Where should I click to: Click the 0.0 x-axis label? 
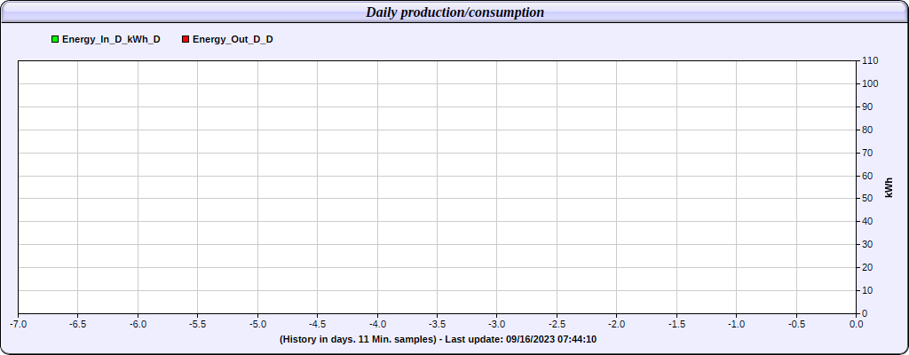point(857,324)
